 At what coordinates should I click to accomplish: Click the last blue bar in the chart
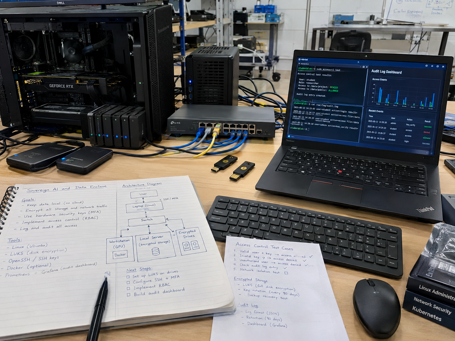tap(433, 100)
